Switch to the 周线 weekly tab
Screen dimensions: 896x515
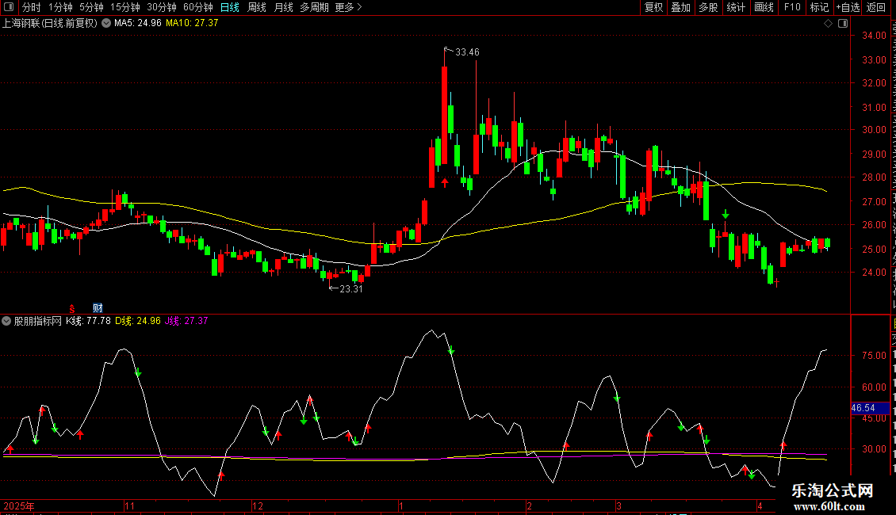tap(257, 7)
